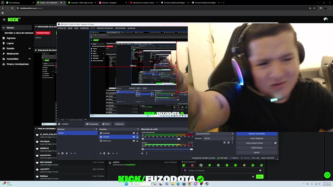The width and height of the screenshot is (333, 187).
Task: Open the OBS Editar menu
Action: [70, 28]
